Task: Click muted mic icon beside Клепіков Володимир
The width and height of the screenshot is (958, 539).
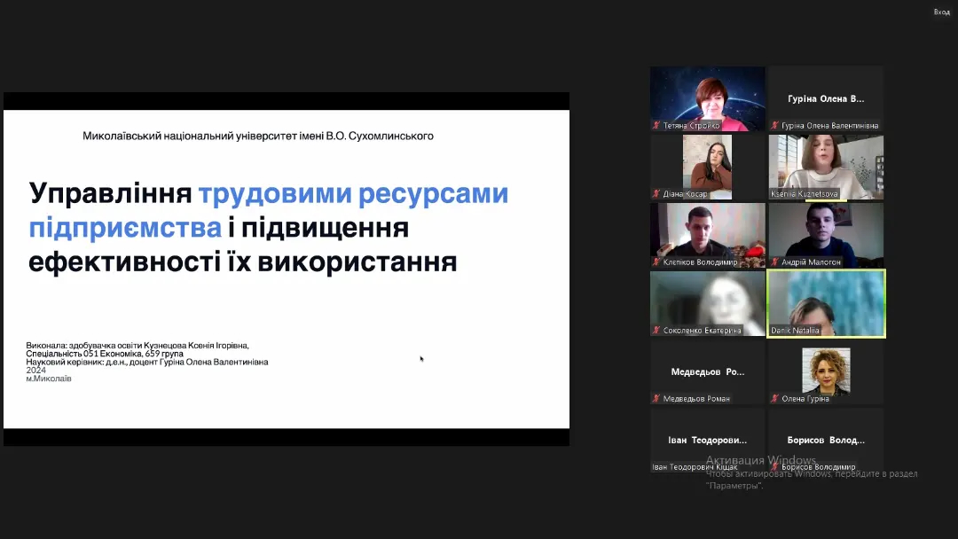Action: (657, 262)
